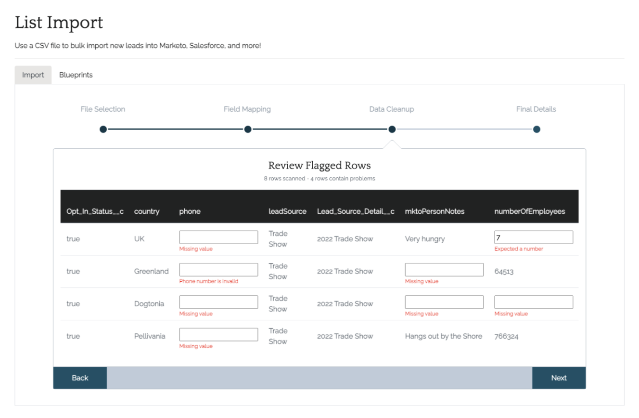Click the numberOfEmployees column header
The image size is (639, 418).
(530, 211)
